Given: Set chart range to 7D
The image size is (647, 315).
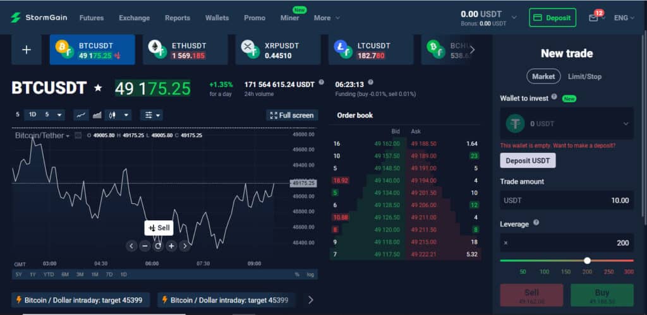Looking at the screenshot, I should (x=109, y=275).
